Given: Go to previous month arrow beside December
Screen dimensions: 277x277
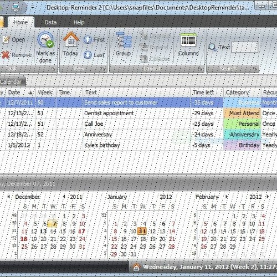Looking at the screenshot, I should (8, 197).
